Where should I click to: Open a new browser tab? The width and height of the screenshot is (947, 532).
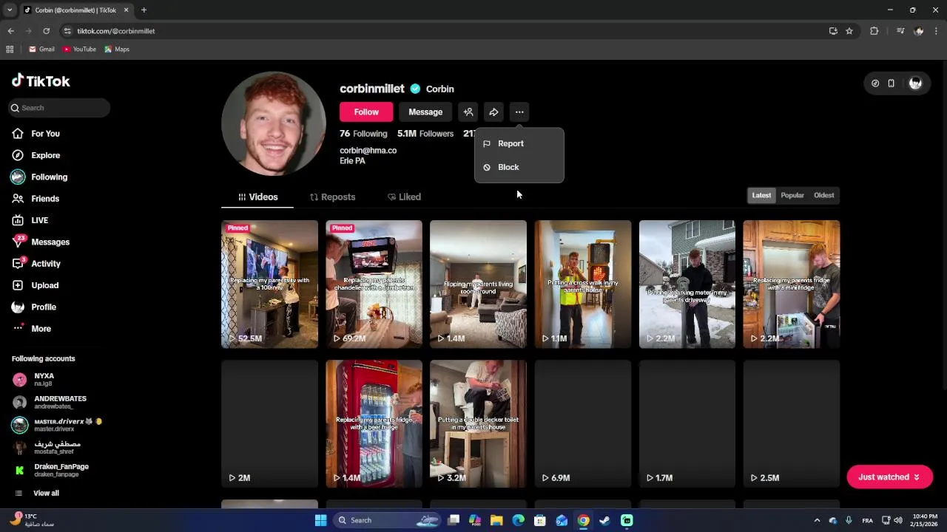tap(144, 10)
